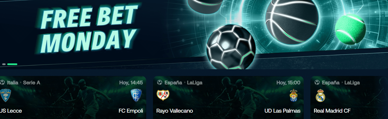This screenshot has height=119, width=388.
Task: Click the UD Las Palmas club badge
Action: coord(294,95)
